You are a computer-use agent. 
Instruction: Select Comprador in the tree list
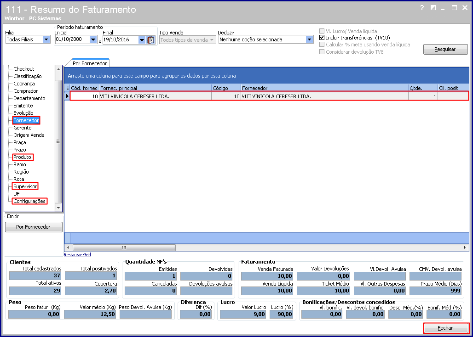(26, 91)
